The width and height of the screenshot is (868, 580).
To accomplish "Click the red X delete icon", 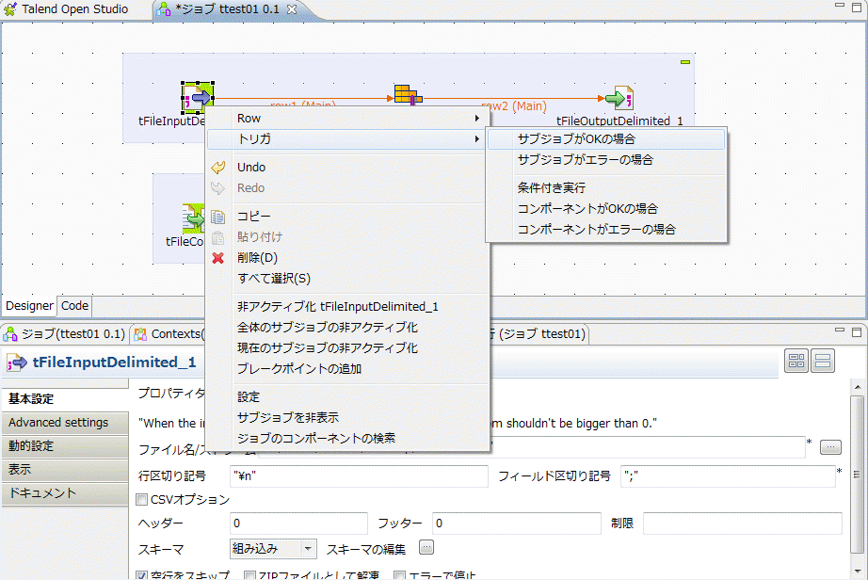I will click(218, 258).
